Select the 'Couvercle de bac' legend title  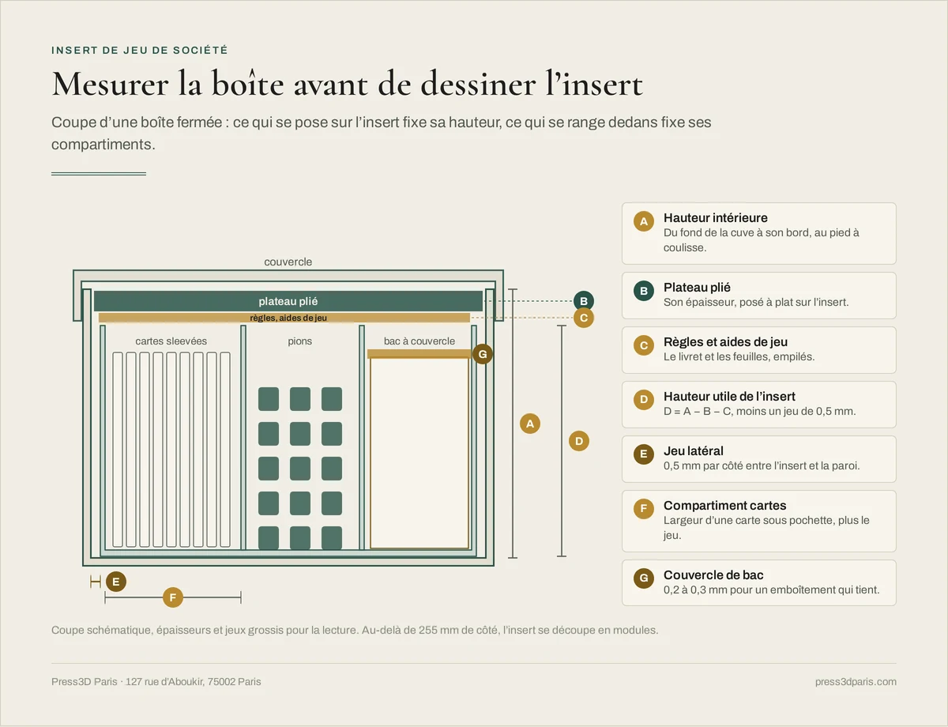point(713,575)
